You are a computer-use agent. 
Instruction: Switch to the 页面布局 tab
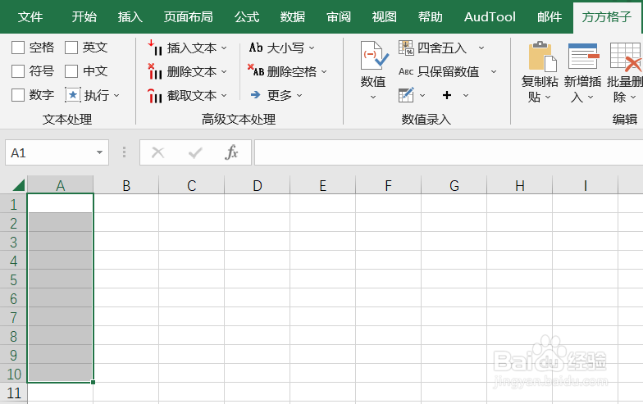click(189, 16)
